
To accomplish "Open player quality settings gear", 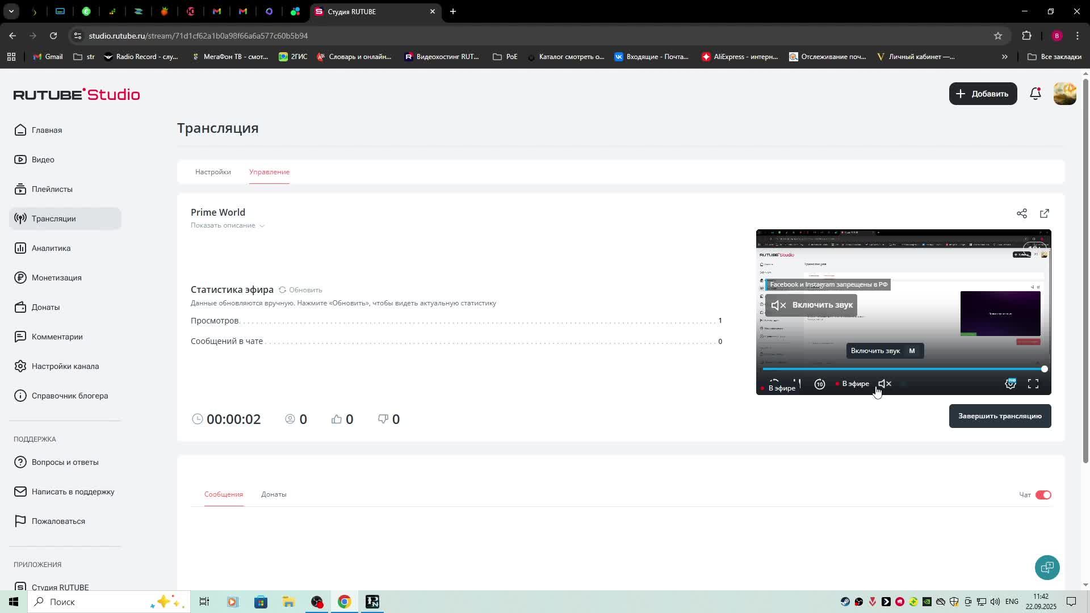I will pos(1011,384).
